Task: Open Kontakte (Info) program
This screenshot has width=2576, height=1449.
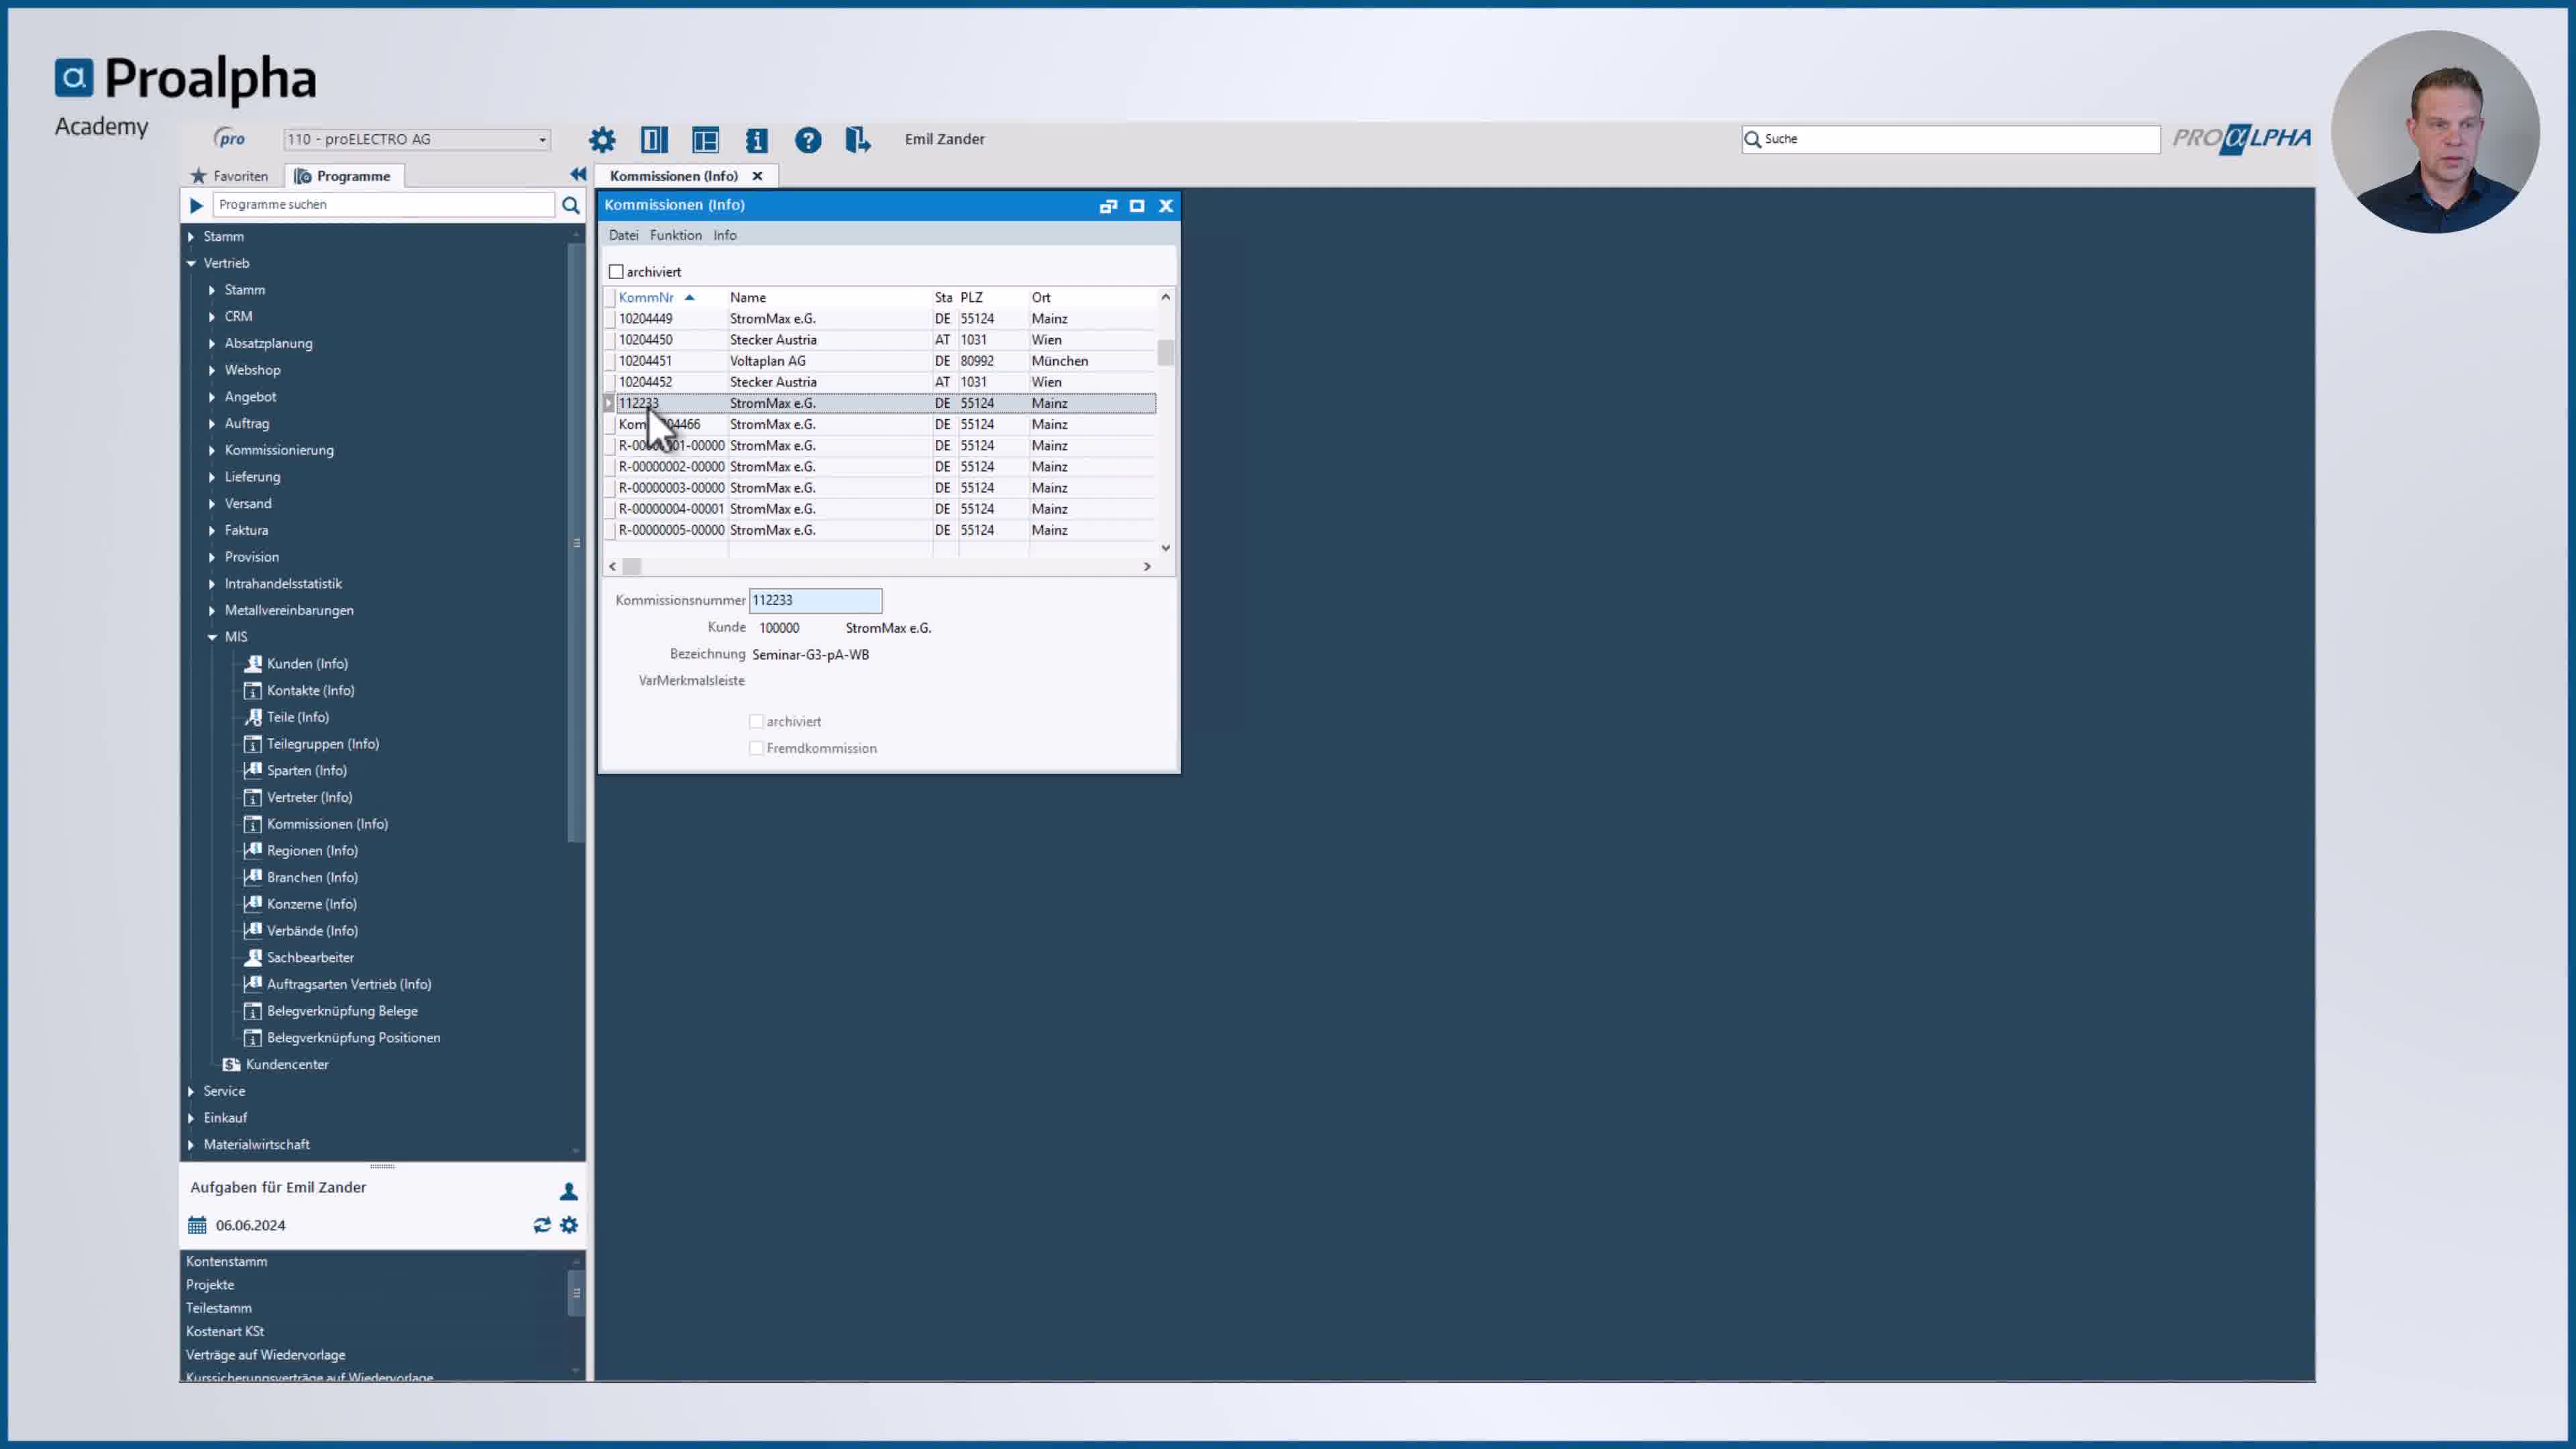Action: click(310, 691)
